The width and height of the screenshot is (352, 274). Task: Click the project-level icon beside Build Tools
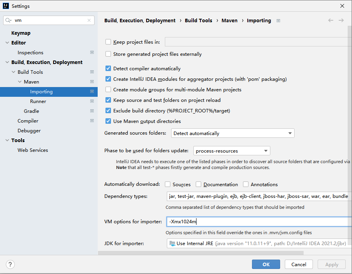[x=92, y=72]
